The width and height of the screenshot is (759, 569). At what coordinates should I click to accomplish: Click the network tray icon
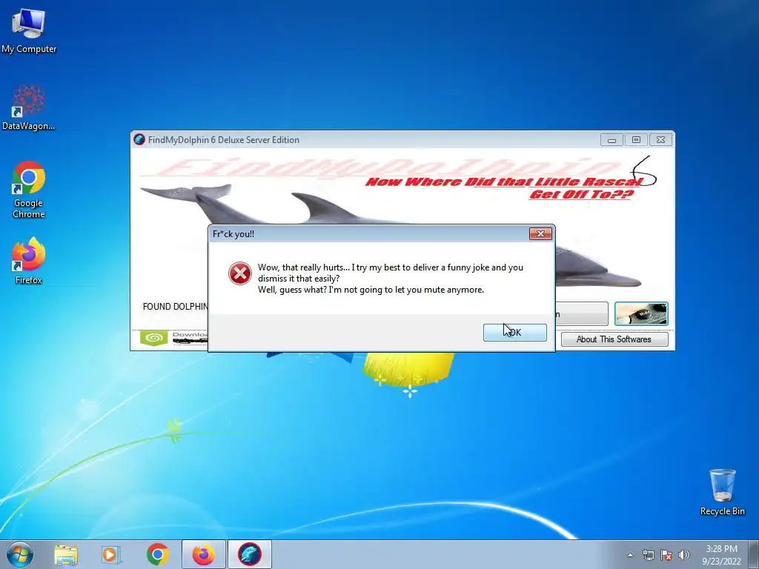[648, 555]
